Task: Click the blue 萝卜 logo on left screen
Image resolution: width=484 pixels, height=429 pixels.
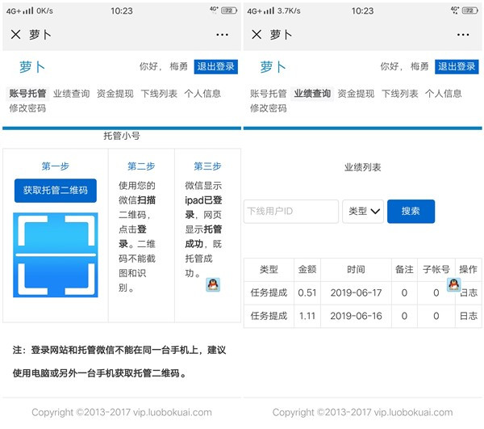Action: pyautogui.click(x=32, y=67)
